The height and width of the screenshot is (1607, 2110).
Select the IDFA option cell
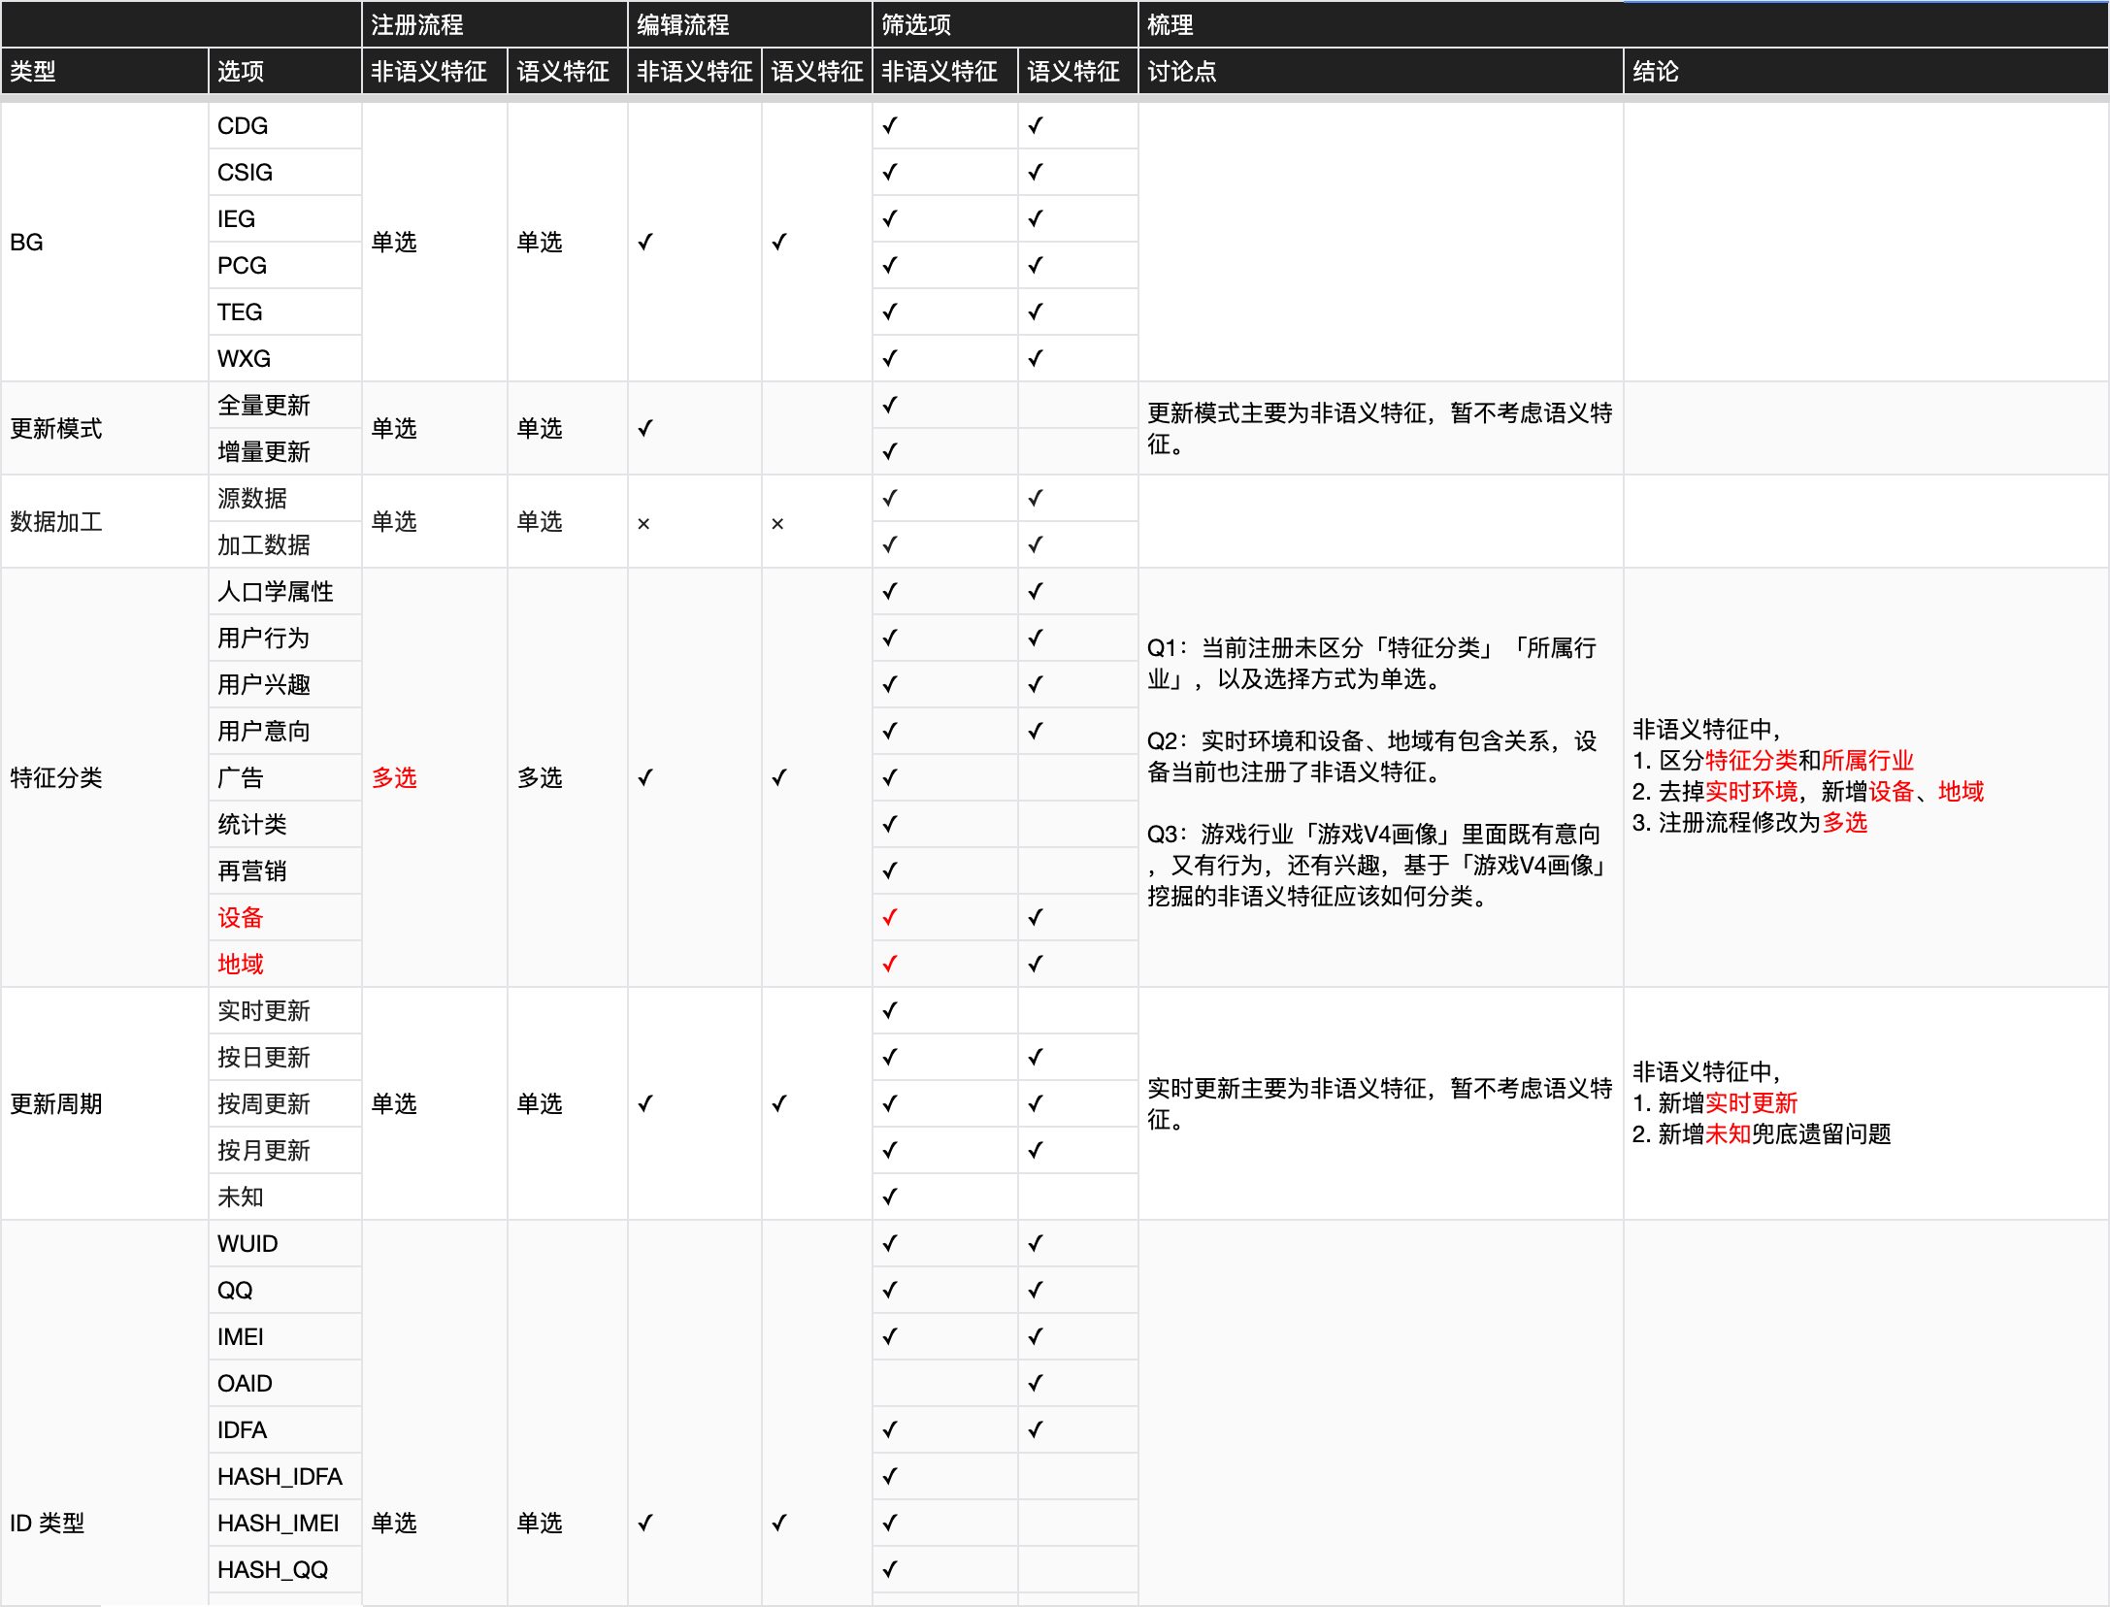click(285, 1429)
